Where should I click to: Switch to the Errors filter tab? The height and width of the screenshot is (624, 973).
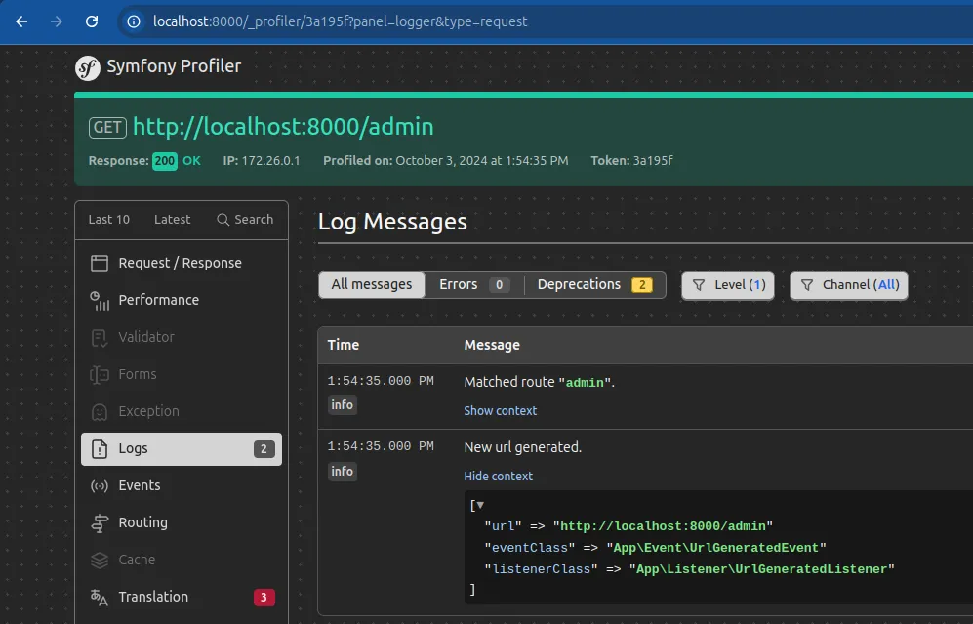(x=459, y=284)
